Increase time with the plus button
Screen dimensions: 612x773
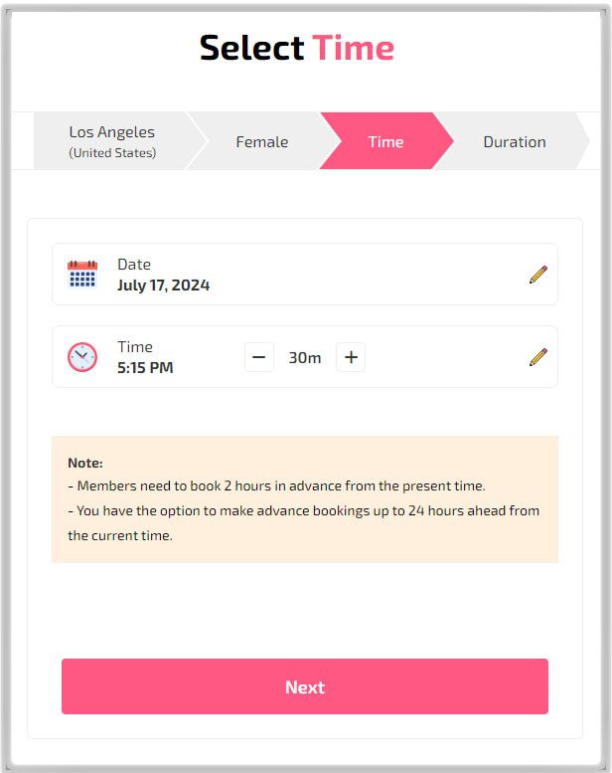351,357
